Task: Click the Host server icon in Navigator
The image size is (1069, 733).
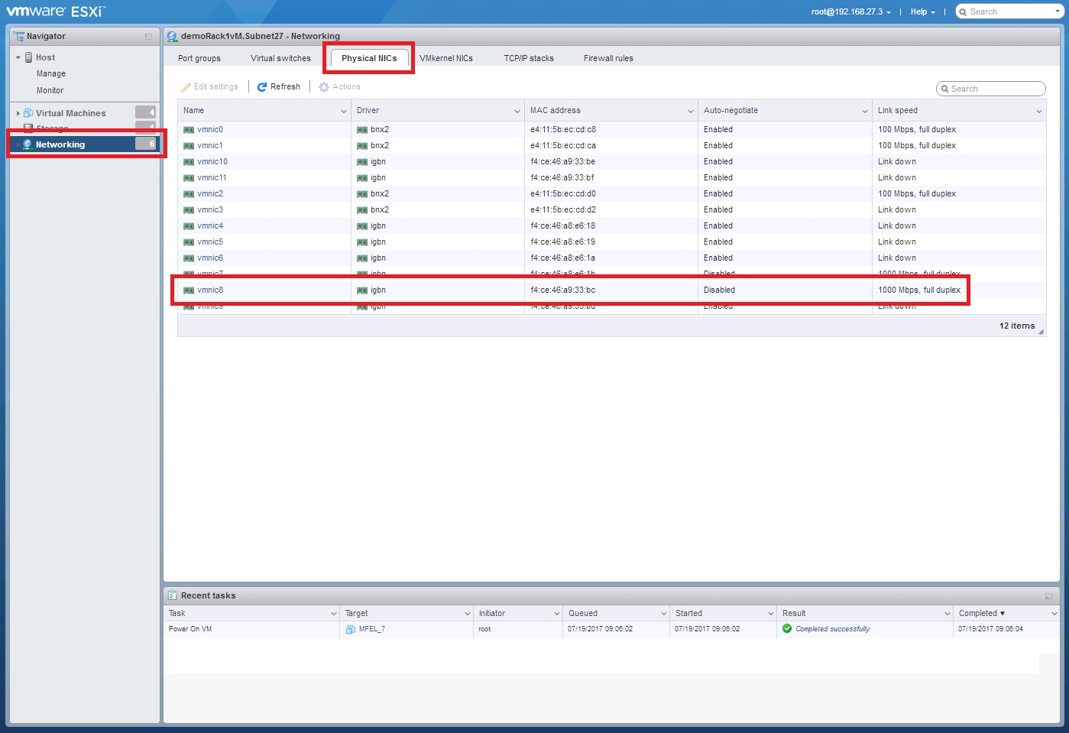Action: click(29, 57)
